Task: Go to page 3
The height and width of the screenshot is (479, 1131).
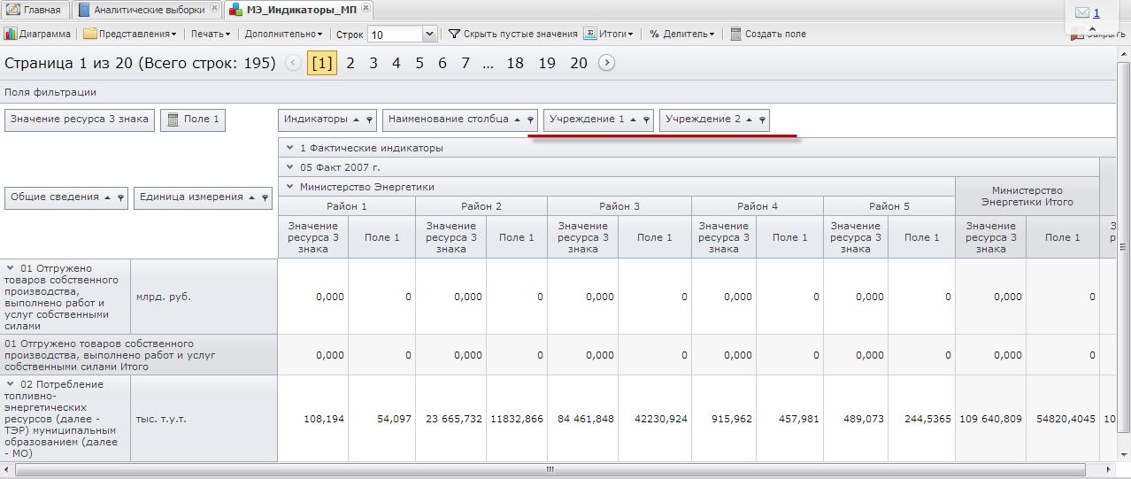Action: pos(373,63)
